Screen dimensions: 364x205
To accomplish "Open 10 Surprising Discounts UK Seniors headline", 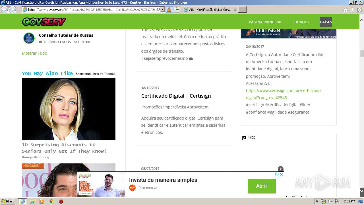I will [64, 148].
